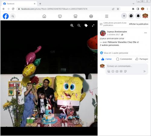Viewport: 151px width, 136px height.
Task: Tag the photo with tag icon
Action: [86, 25]
